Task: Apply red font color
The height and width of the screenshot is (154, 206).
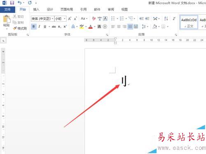Action: point(91,26)
